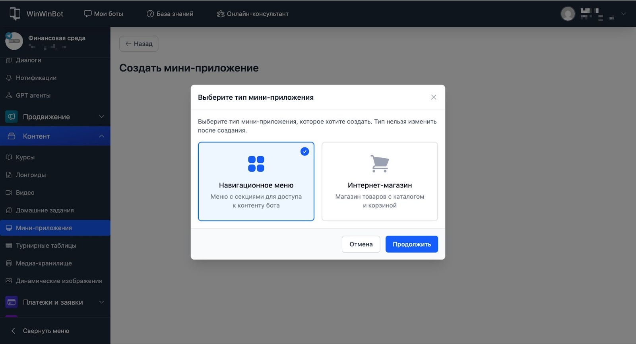636x344 pixels.
Task: Click the Видео camera icon in sidebar
Action: click(x=9, y=193)
